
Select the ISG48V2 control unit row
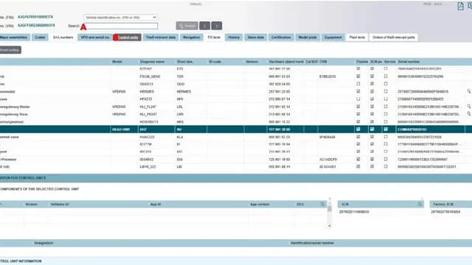(236, 159)
